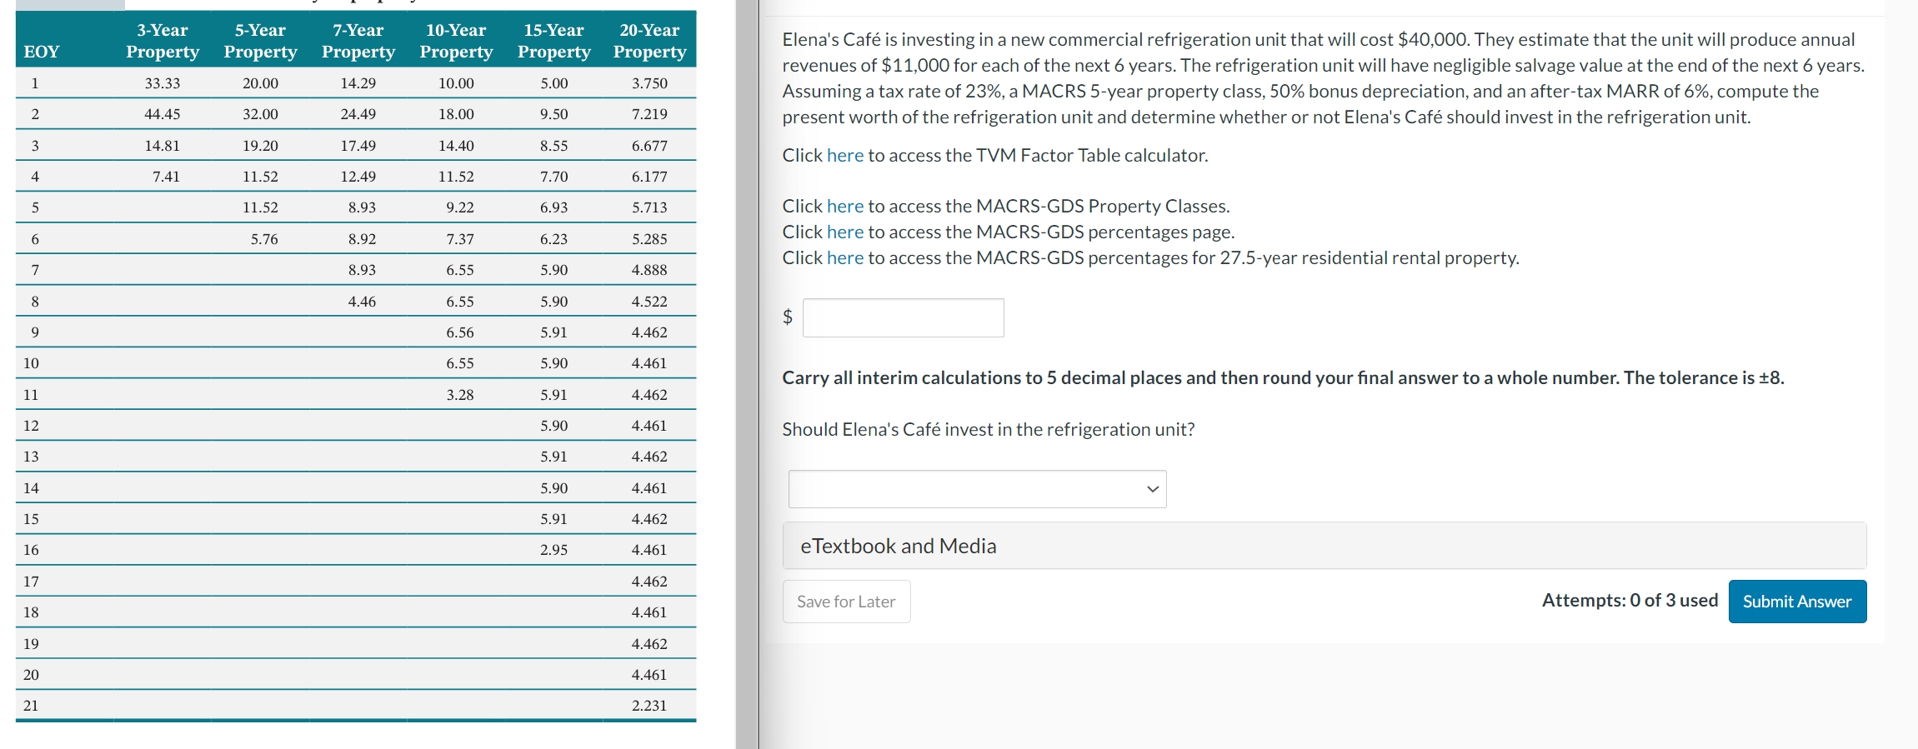The height and width of the screenshot is (749, 1918).
Task: Select the 18.00 cell in the table
Action: [456, 114]
